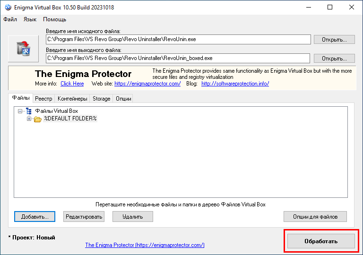Viewport: 363px width, 255px height.
Task: Click the Удалить button
Action: (133, 217)
